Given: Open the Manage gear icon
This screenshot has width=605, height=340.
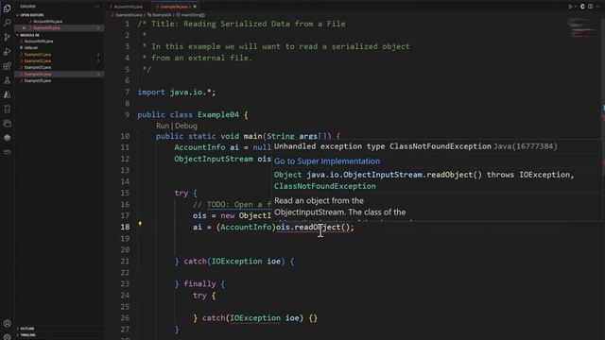Looking at the screenshot, I should pos(7,337).
